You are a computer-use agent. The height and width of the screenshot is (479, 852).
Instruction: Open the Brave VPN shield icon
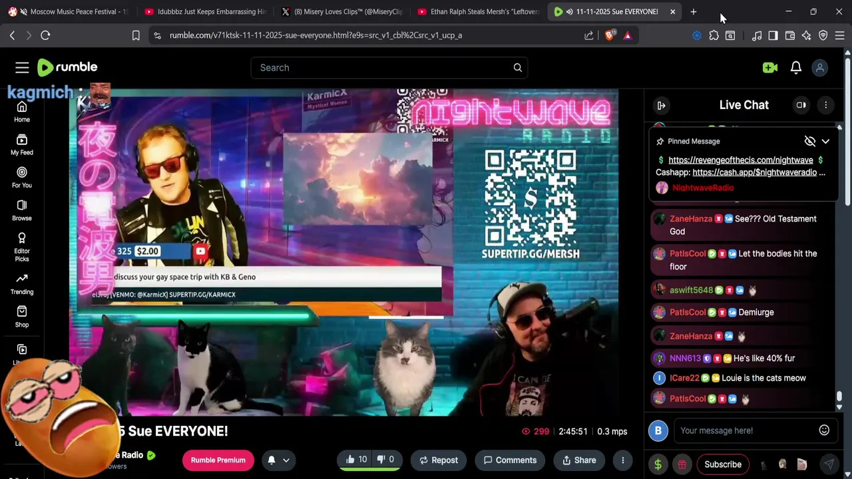823,35
